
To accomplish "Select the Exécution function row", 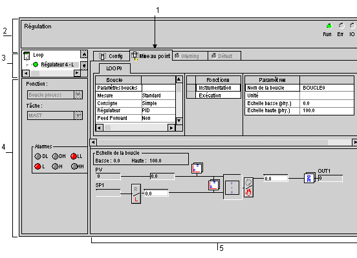I will 218,95.
